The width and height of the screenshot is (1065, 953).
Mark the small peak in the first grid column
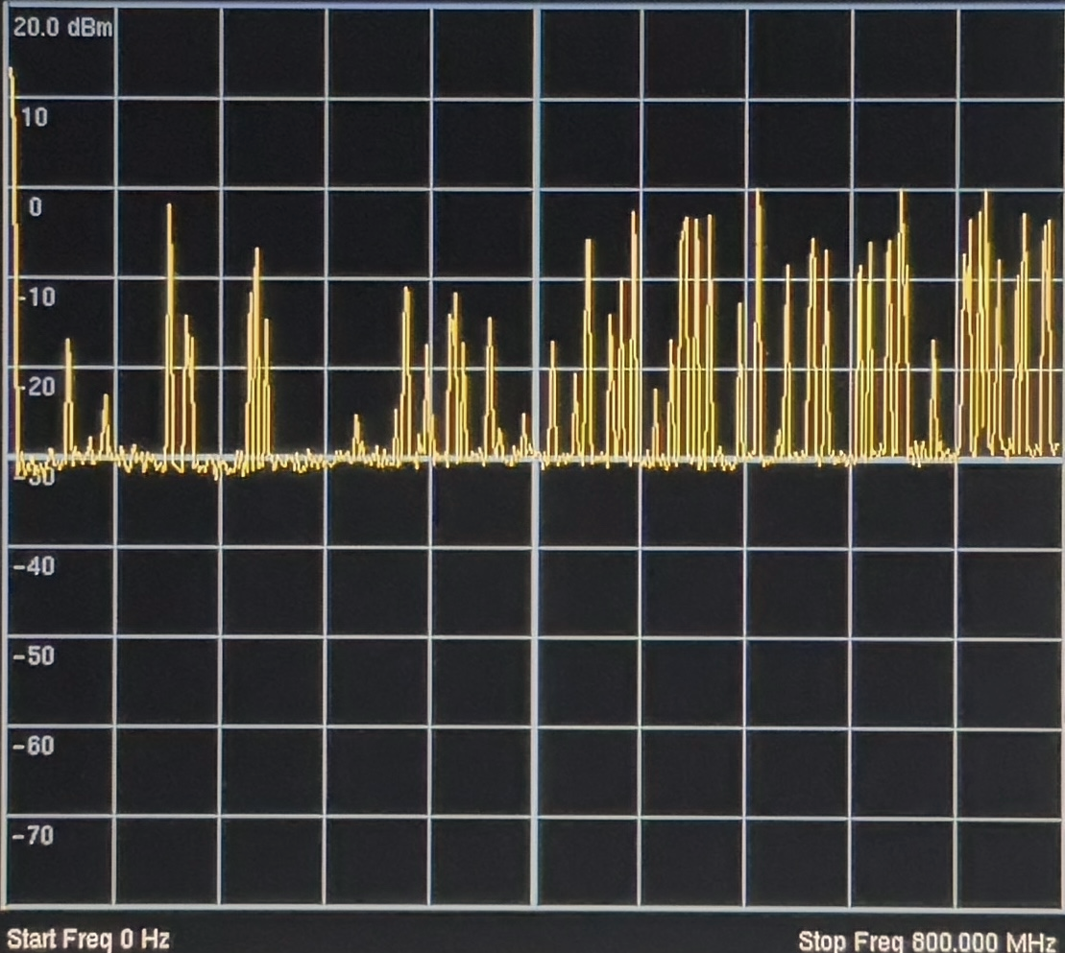(x=68, y=343)
